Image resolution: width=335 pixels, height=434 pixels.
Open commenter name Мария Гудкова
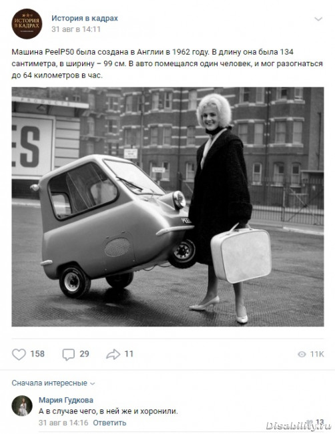click(x=66, y=400)
